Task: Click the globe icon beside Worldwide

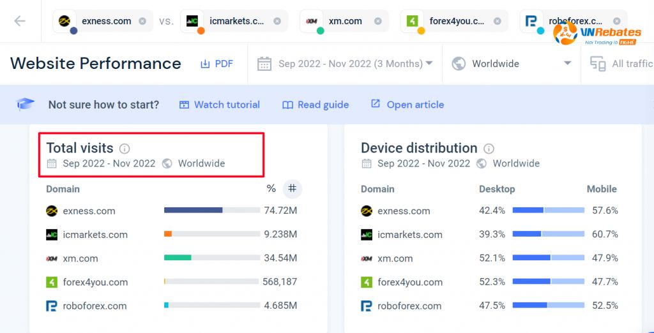Action: 459,64
